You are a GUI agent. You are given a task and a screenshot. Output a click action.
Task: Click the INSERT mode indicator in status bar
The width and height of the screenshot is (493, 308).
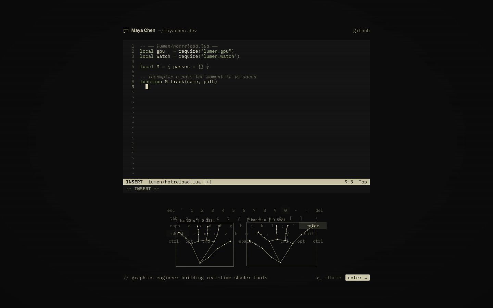pos(134,182)
